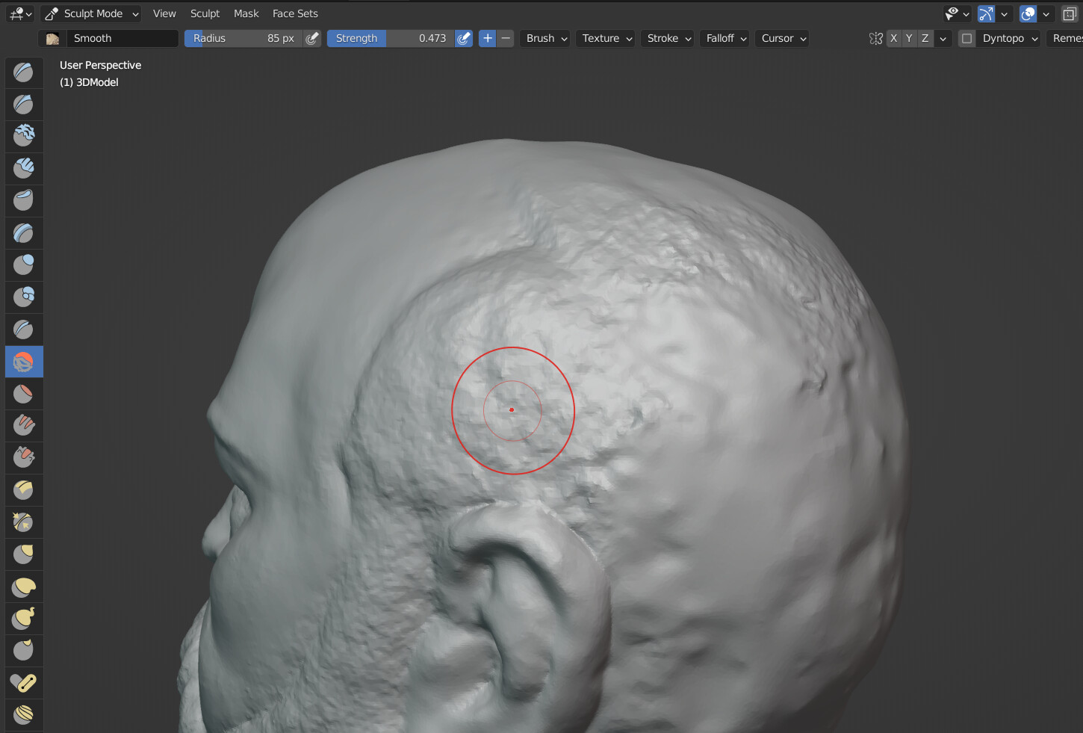Toggle pressure sensitivity for Strength
The width and height of the screenshot is (1083, 733).
click(x=464, y=38)
